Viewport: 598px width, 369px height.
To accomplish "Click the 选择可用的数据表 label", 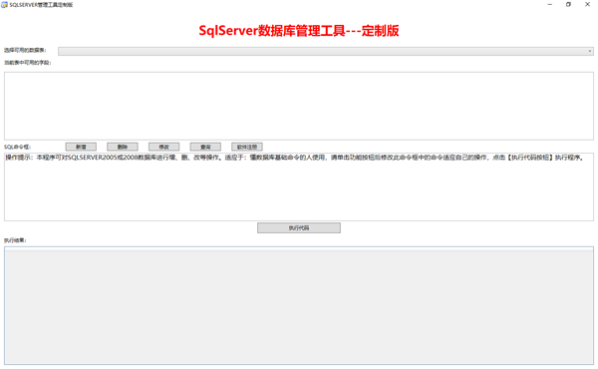I will [x=25, y=51].
